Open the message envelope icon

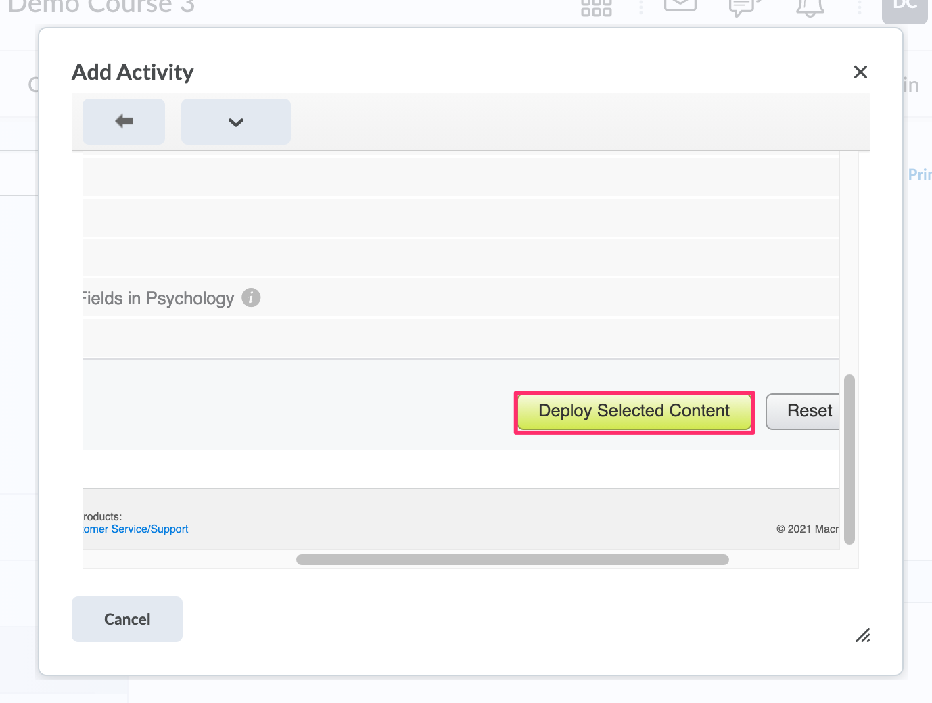680,5
